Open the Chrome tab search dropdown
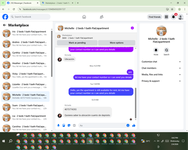 [3, 3]
